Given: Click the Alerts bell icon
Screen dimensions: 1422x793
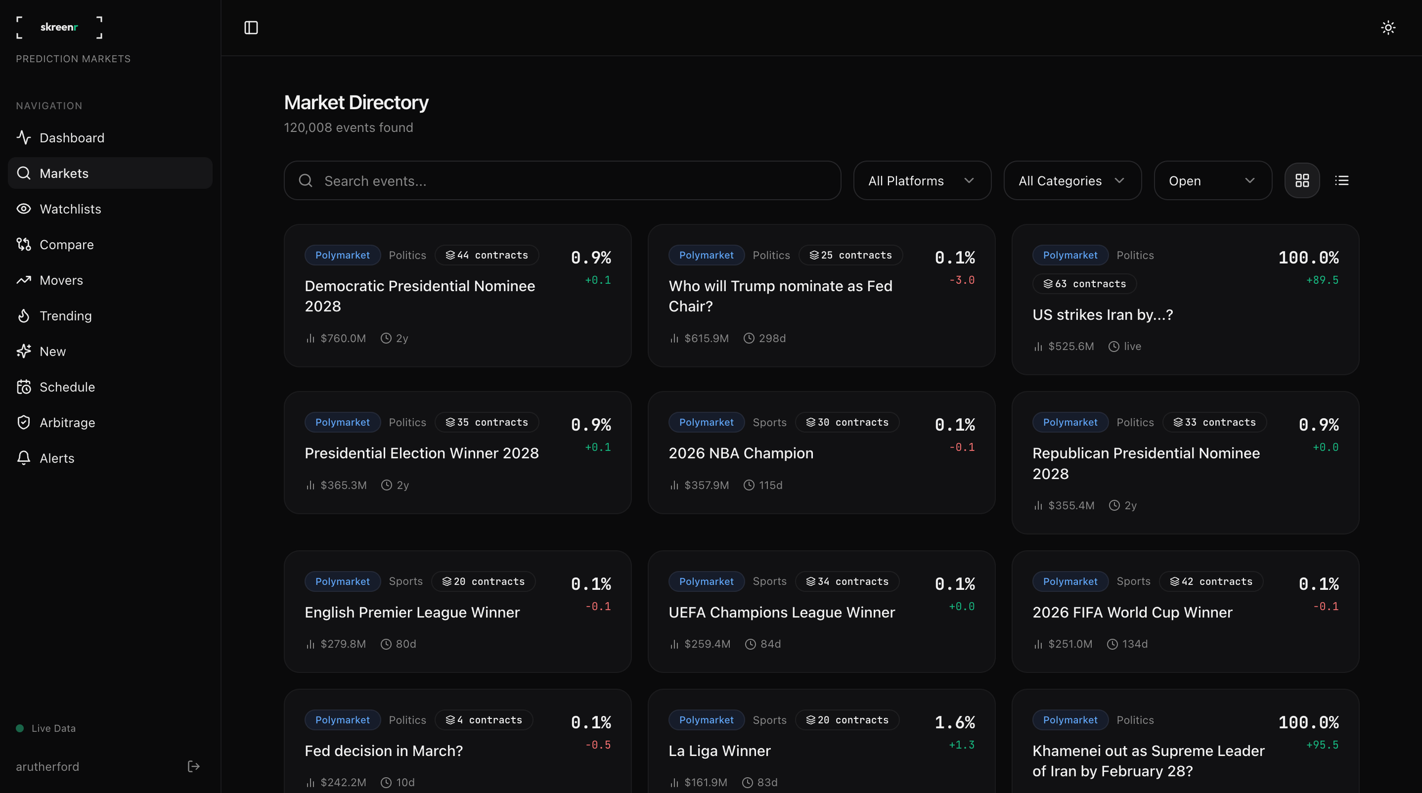Looking at the screenshot, I should point(23,458).
